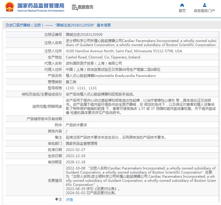The height and width of the screenshot is (205, 221).
Task: Click approval department 国家药品监督管理局 value
Action: 81,144
